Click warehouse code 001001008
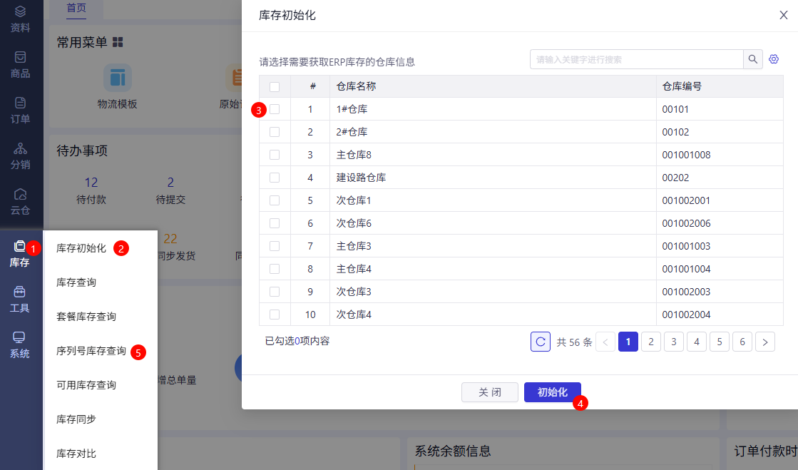798x470 pixels. coord(686,155)
